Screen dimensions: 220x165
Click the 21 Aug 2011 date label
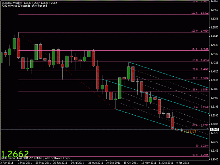95,163
